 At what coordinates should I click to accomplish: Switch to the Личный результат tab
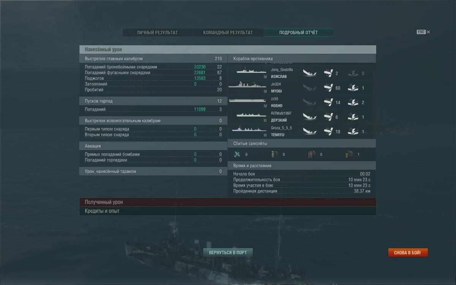pos(157,33)
